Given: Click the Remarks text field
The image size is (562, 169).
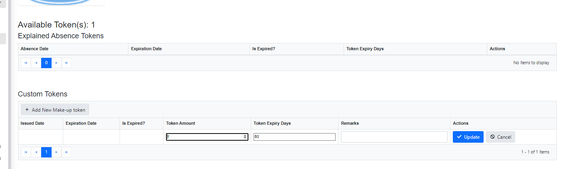Looking at the screenshot, I should pos(394,137).
